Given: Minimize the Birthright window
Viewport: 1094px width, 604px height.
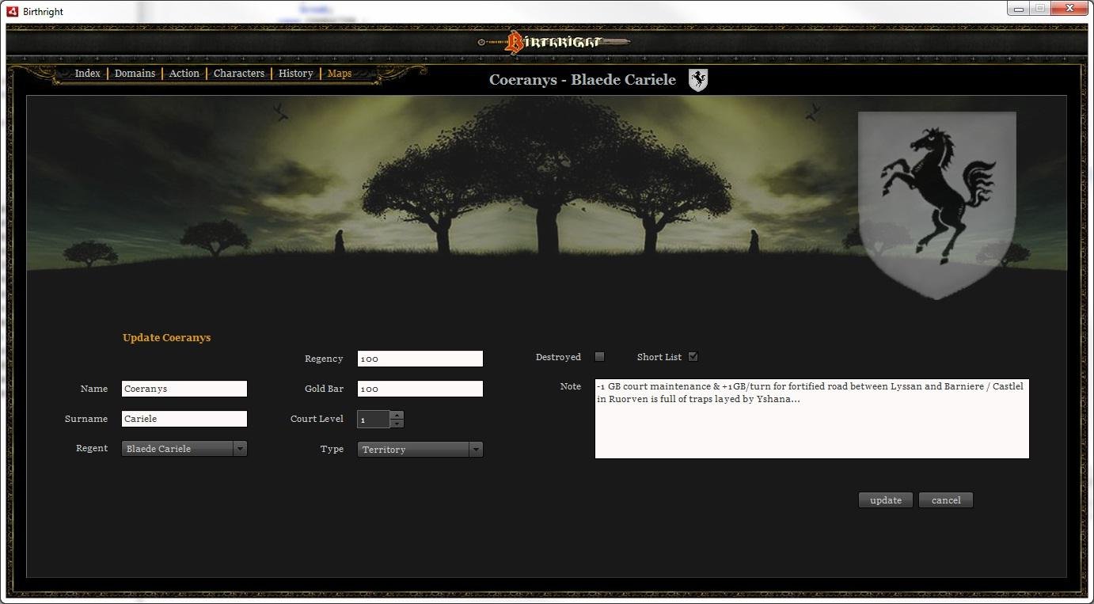Looking at the screenshot, I should (x=1017, y=8).
